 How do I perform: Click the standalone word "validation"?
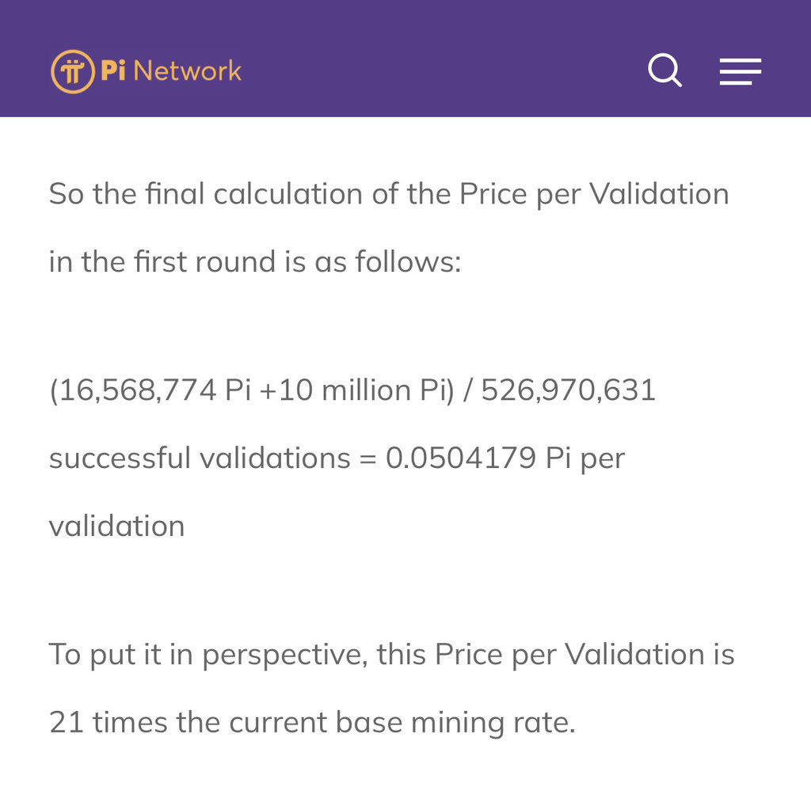117,526
